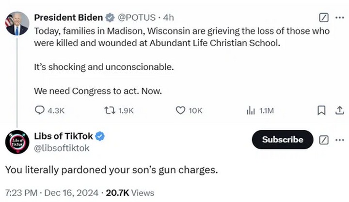Image resolution: width=349 pixels, height=202 pixels.
Task: Open replies on President Biden's post
Action: tap(49, 110)
